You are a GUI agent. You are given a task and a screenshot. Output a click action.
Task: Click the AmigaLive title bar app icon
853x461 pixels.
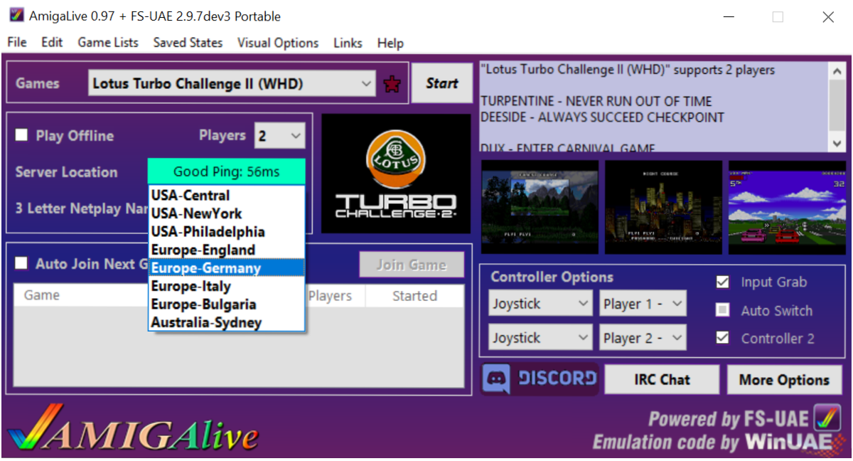(x=16, y=16)
